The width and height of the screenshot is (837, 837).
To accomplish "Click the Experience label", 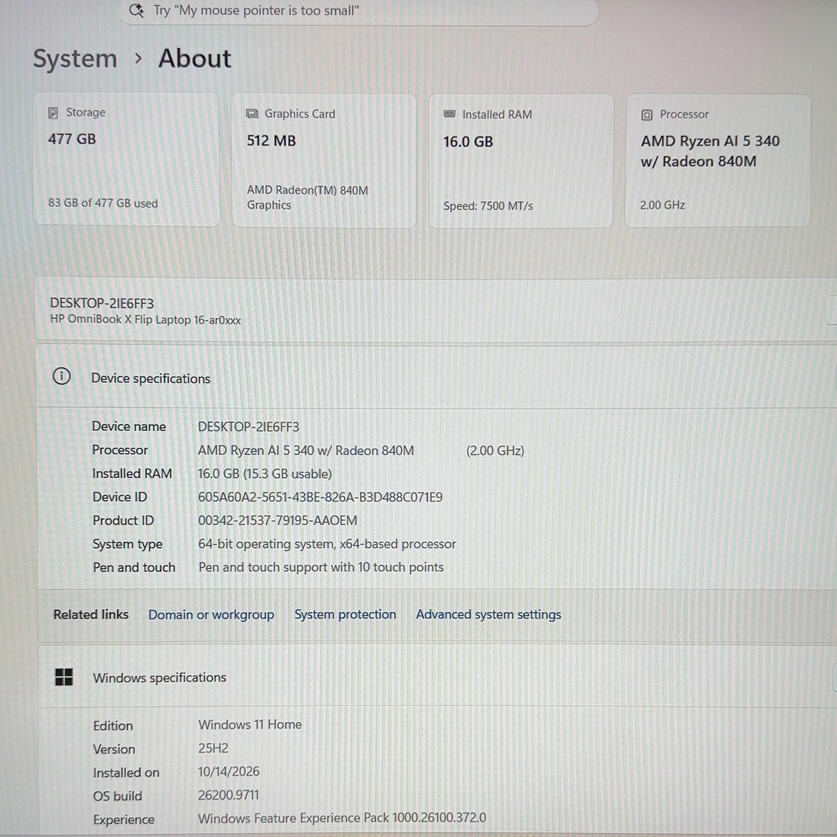I will pyautogui.click(x=123, y=820).
